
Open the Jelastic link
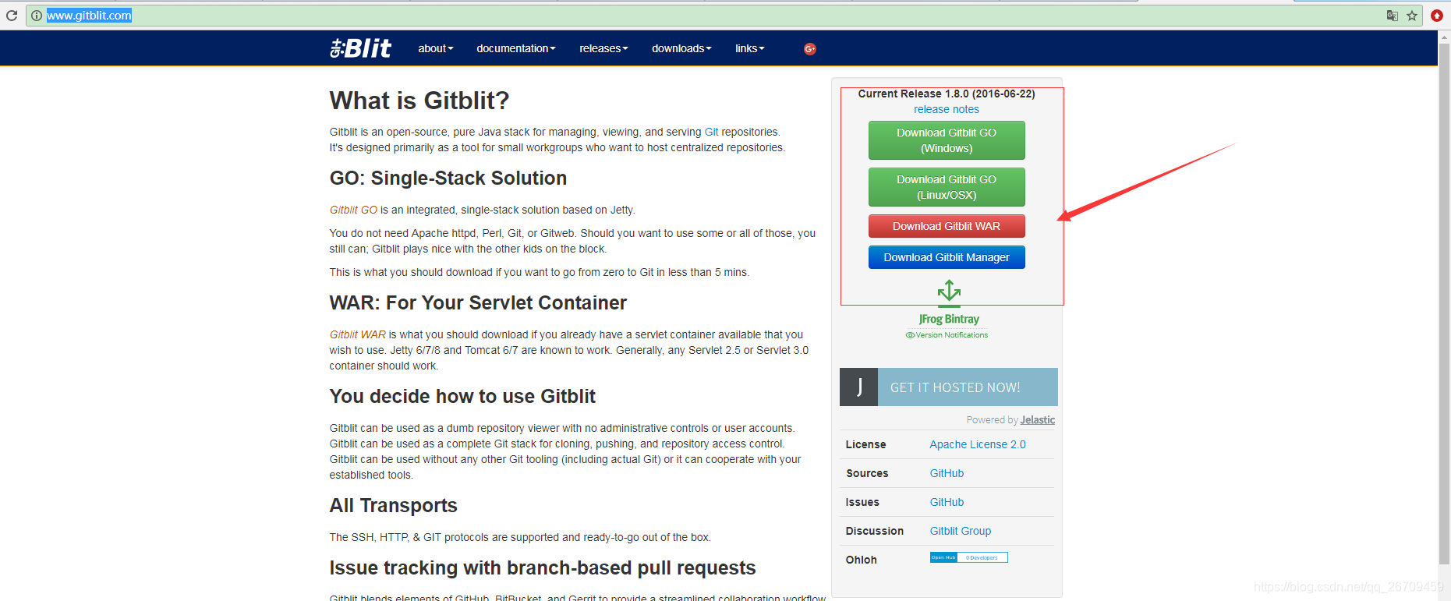[x=1038, y=419]
